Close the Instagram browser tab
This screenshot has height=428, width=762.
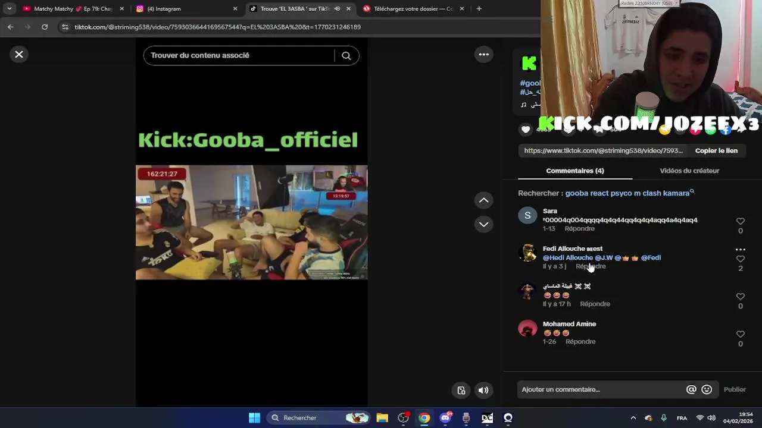coord(235,9)
